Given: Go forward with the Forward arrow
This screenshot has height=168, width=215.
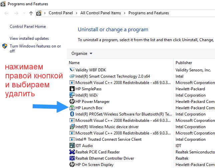Looking at the screenshot, I should [x=16, y=13].
